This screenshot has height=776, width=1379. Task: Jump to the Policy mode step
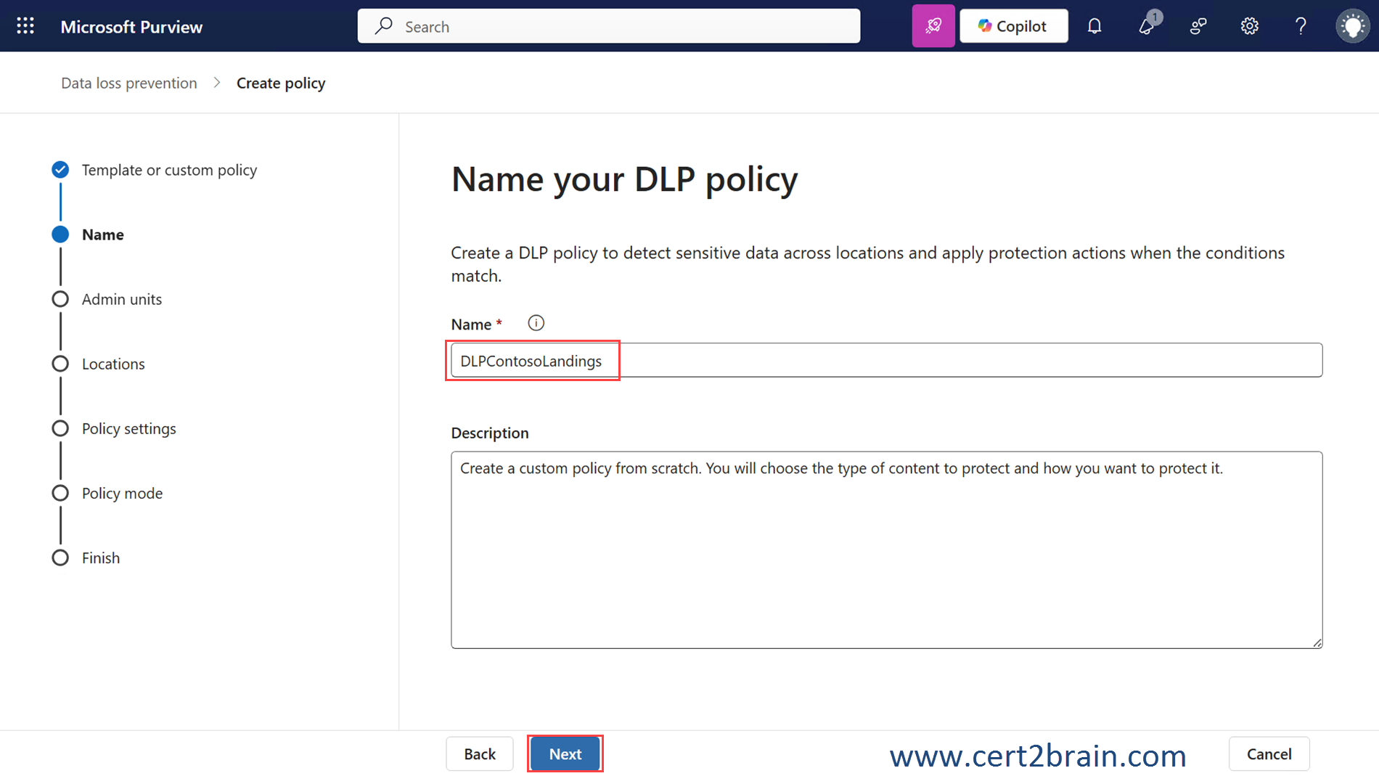122,493
